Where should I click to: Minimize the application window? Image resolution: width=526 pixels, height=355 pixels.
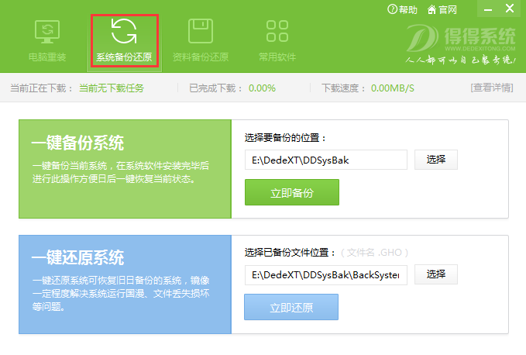[x=487, y=9]
